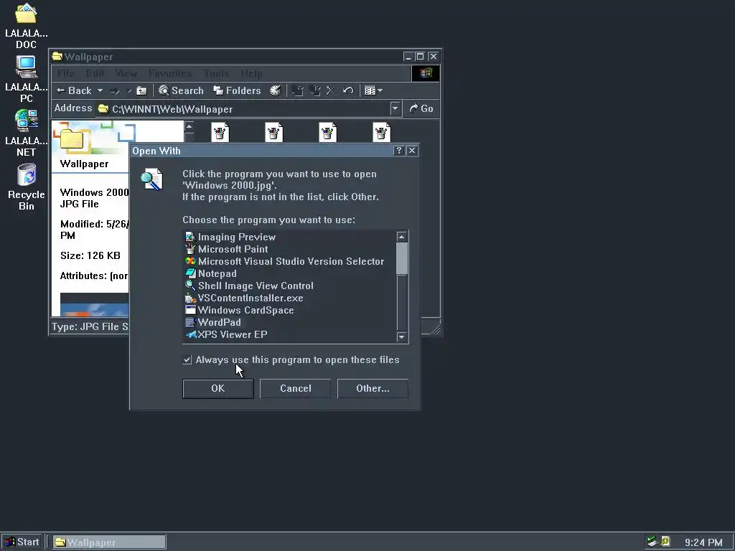Viewport: 735px width, 551px height.
Task: Click the Up one folder icon
Action: point(141,91)
